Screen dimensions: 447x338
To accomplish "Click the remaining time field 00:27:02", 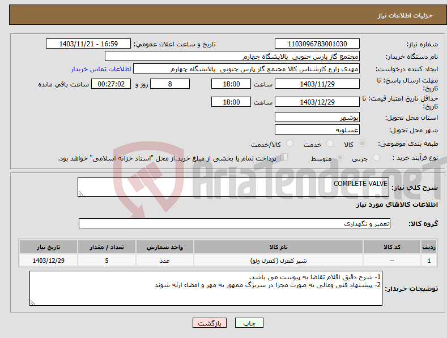I will coord(111,84).
